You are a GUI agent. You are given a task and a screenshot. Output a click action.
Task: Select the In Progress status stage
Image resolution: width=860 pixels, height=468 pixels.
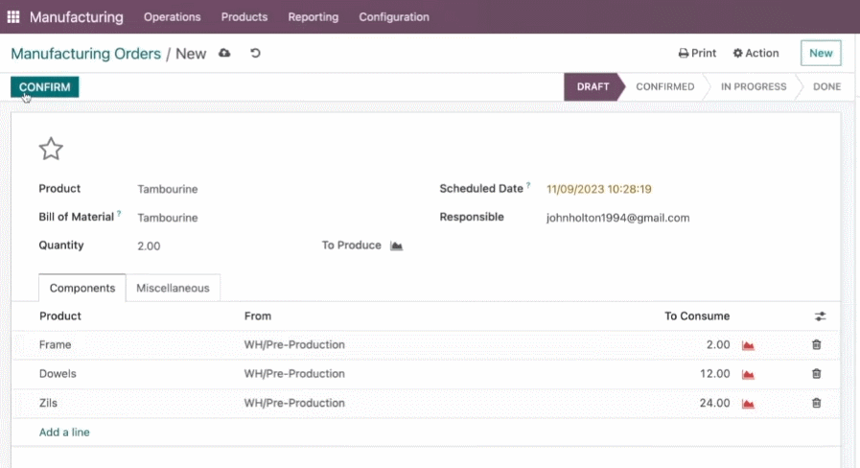[x=753, y=86]
